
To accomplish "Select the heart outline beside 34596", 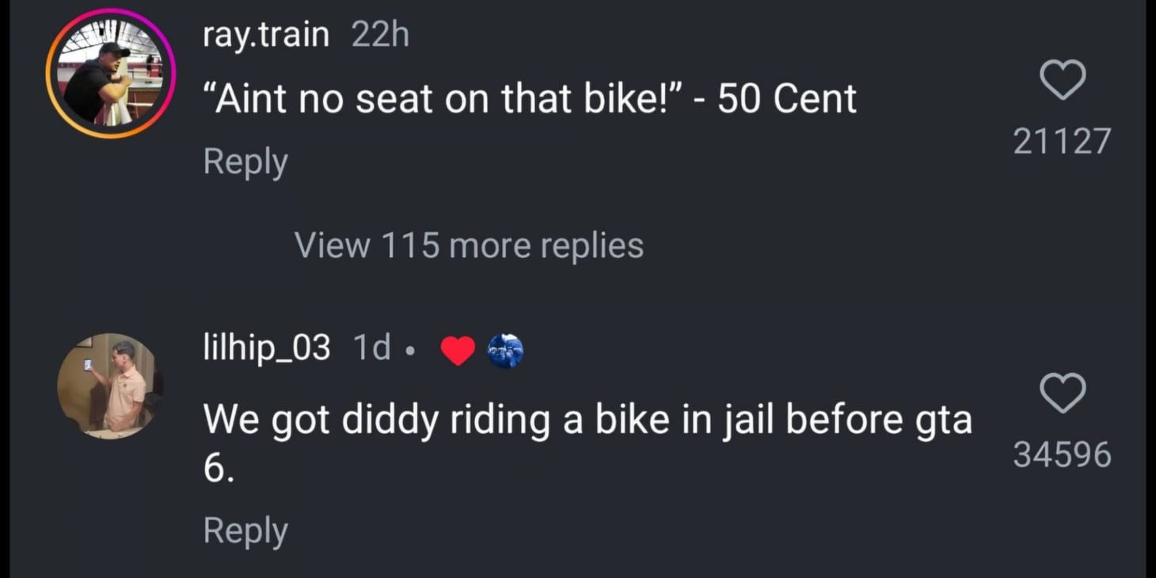I will tap(1063, 392).
